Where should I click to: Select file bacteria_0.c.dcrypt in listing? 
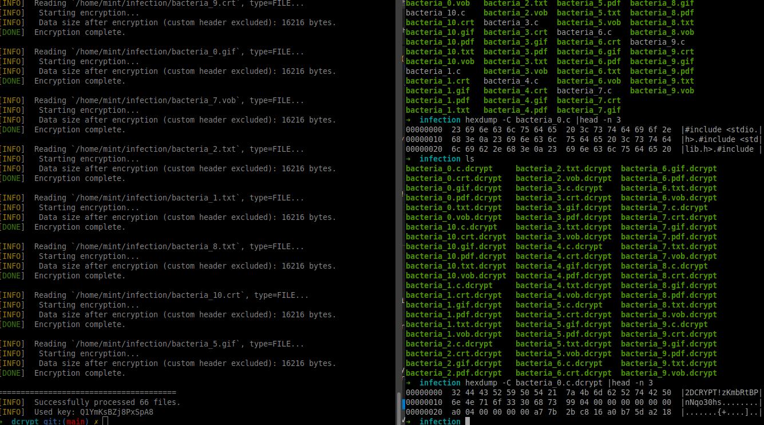(449, 168)
